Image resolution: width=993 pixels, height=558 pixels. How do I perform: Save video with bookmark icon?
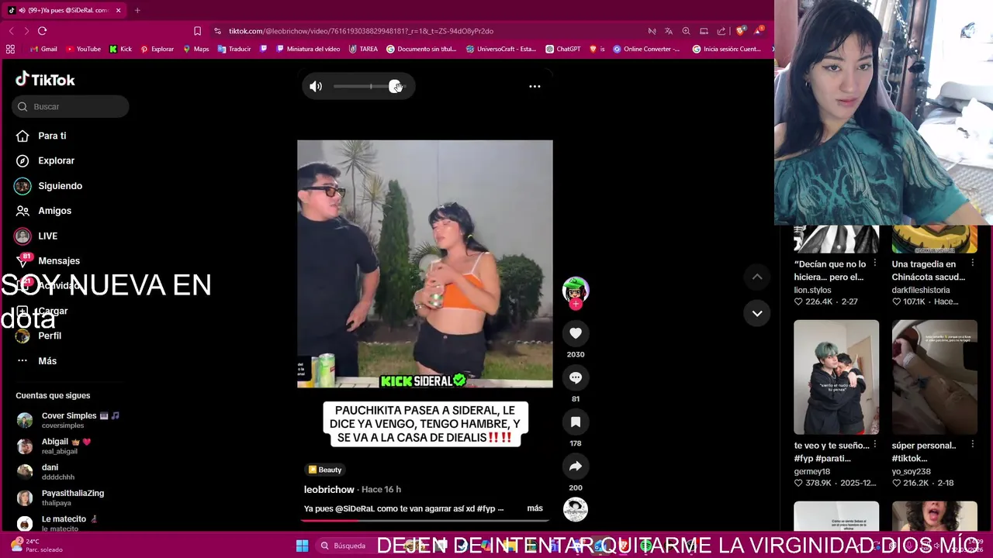[576, 422]
